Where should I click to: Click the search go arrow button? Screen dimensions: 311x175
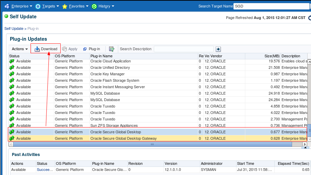click(x=218, y=49)
